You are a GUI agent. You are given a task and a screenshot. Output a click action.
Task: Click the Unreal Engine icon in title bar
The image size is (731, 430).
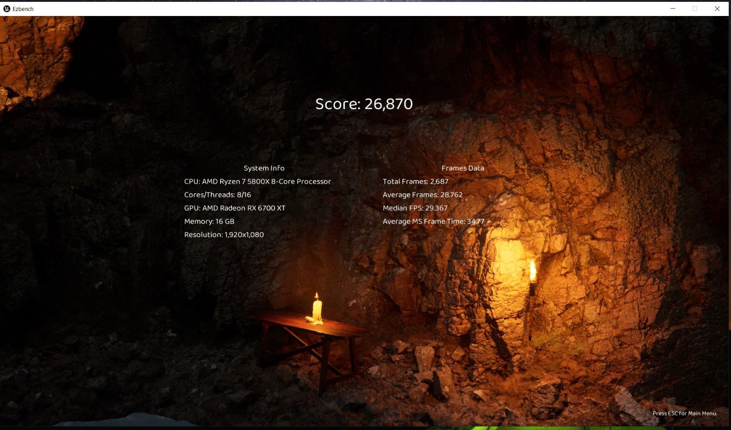[6, 9]
